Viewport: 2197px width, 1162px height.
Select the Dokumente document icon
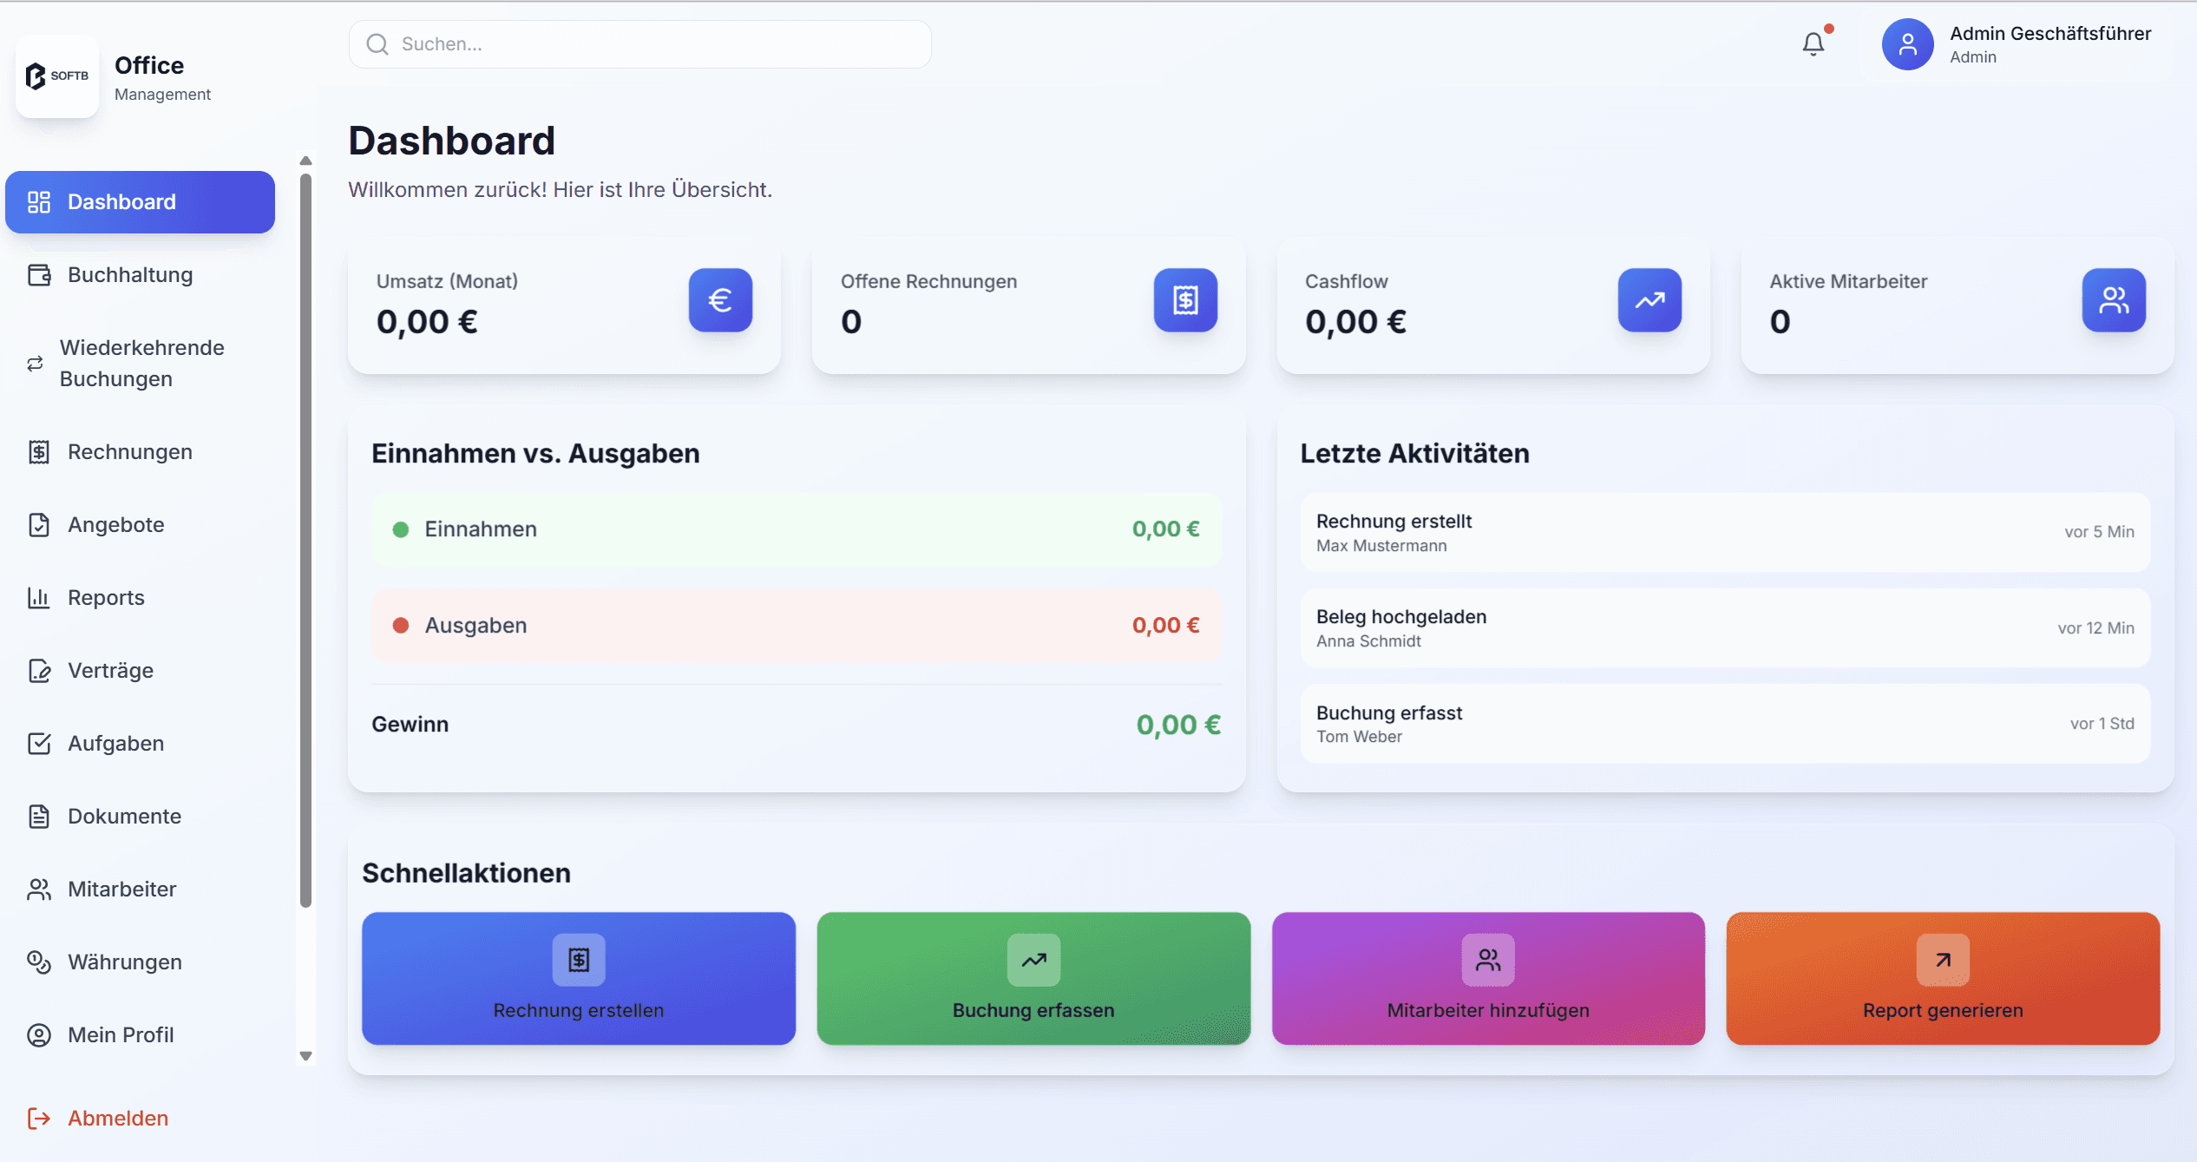(x=38, y=816)
